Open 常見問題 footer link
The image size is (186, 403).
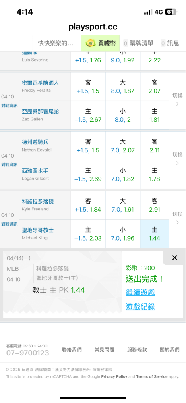click(x=104, y=349)
